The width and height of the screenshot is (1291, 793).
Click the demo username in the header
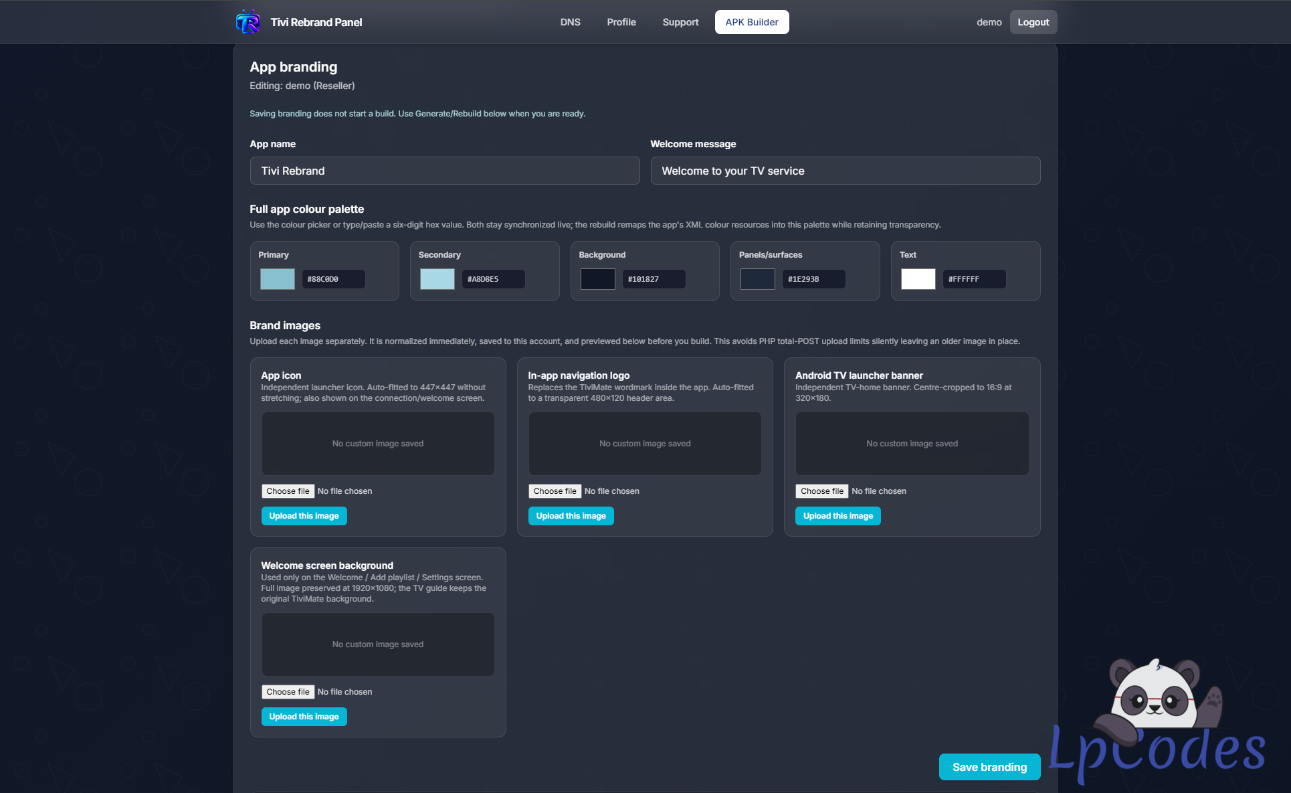pos(989,22)
